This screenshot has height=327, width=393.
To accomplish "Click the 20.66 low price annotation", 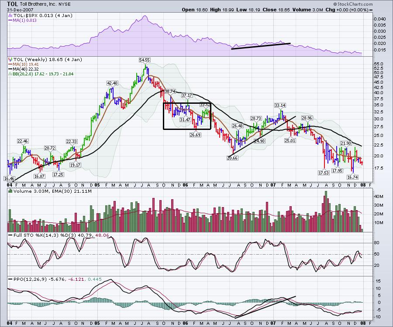I will point(232,158).
